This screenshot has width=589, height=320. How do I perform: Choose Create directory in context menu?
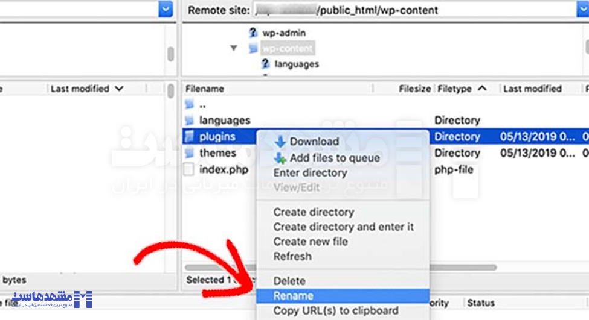pyautogui.click(x=314, y=212)
